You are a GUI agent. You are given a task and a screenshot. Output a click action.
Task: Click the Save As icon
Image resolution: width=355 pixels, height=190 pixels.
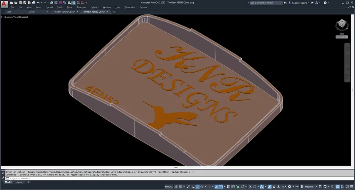[x=25, y=3]
